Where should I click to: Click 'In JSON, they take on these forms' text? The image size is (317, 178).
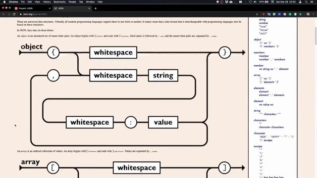(x=35, y=30)
